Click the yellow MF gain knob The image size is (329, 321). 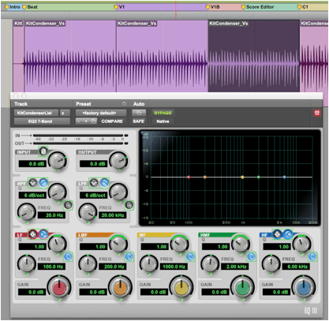181,287
